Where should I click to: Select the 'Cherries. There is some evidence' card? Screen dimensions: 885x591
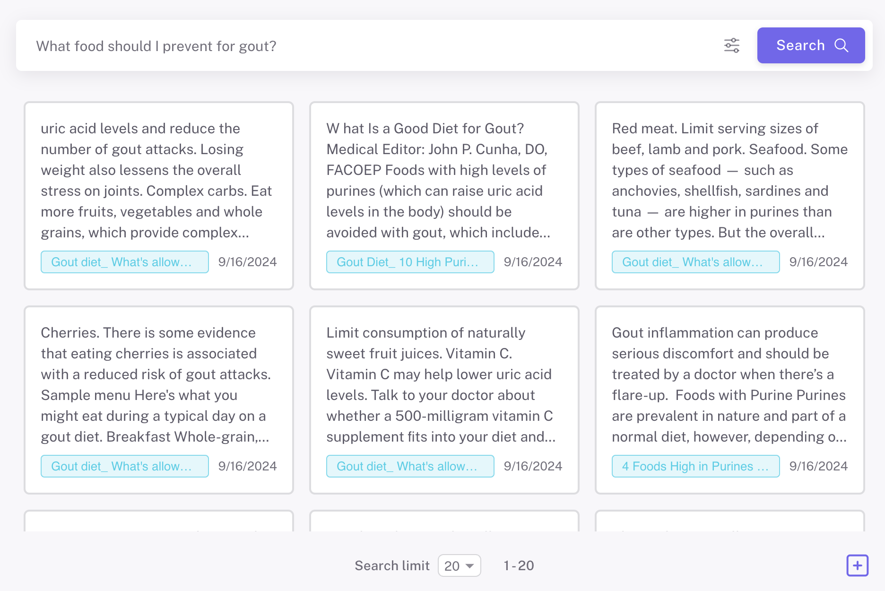pyautogui.click(x=158, y=385)
